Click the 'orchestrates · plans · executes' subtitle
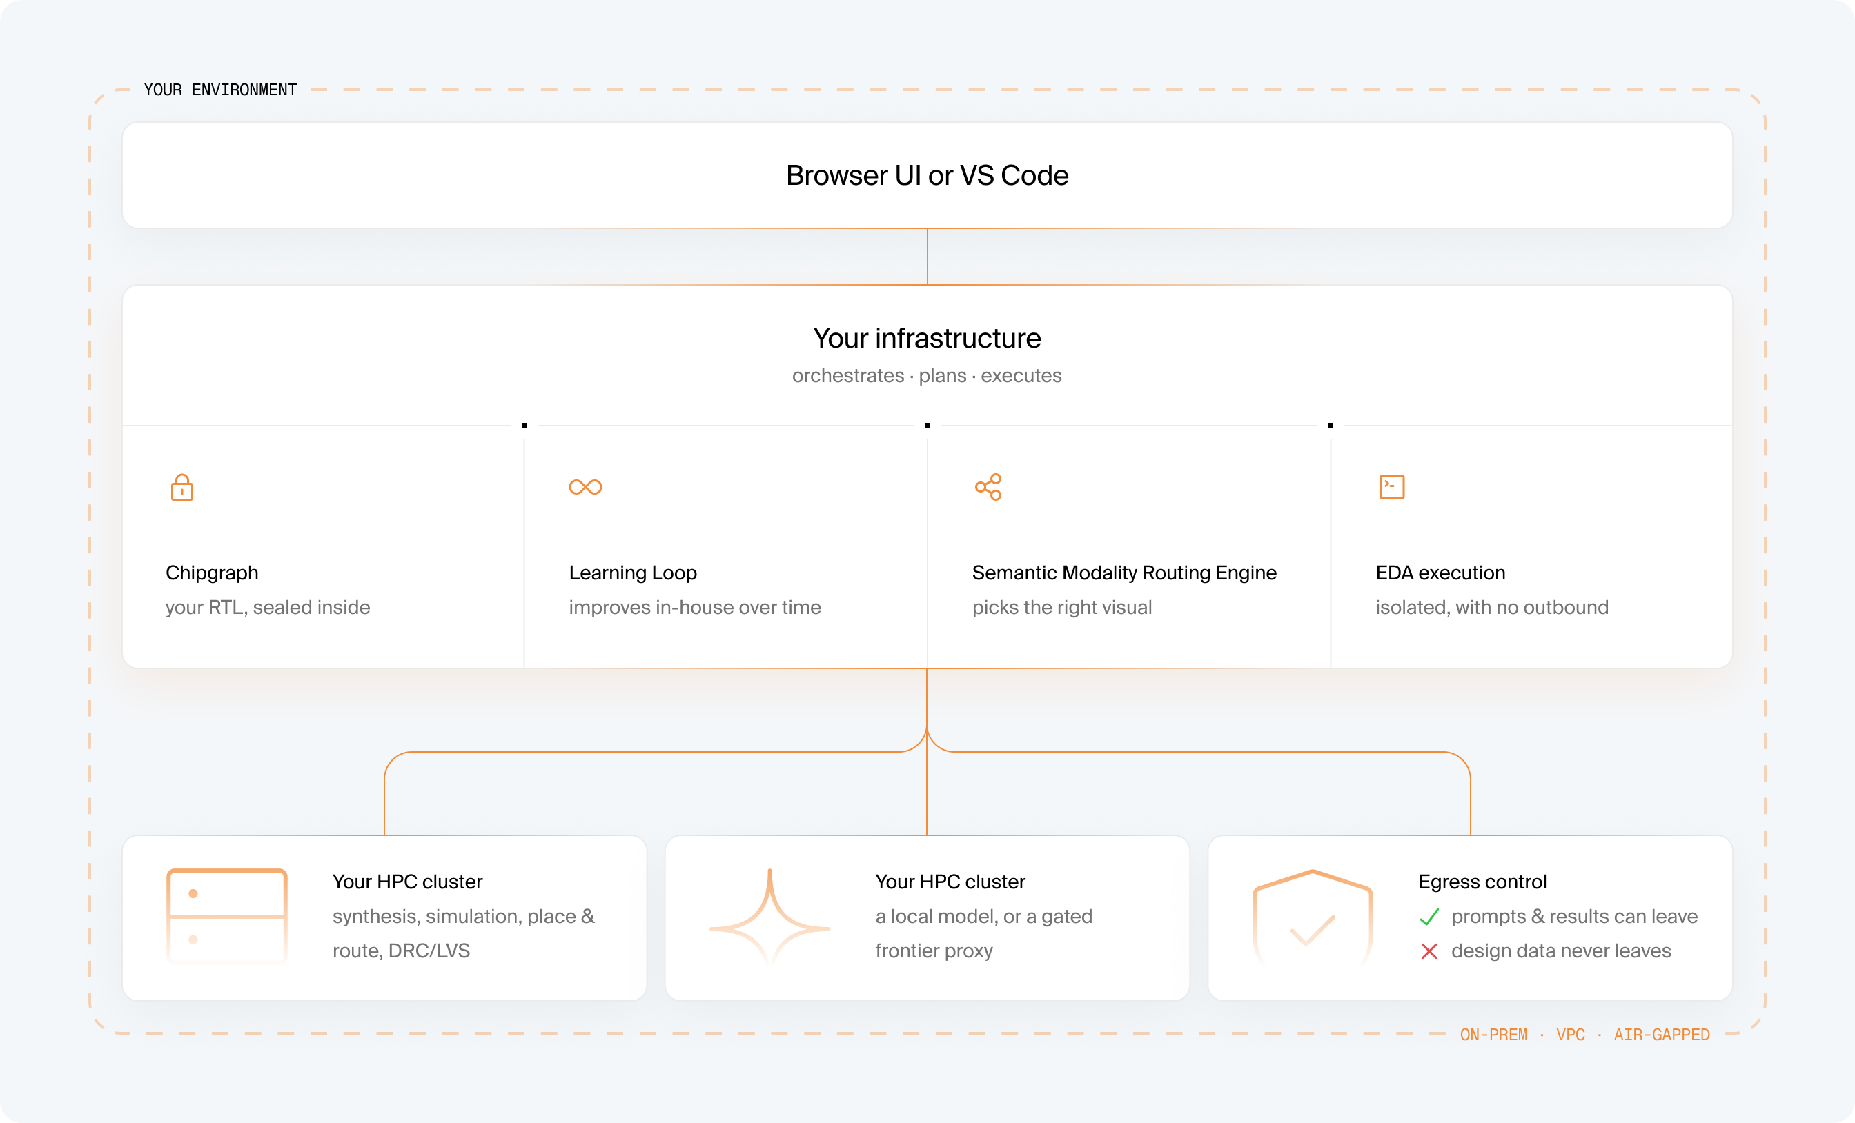Image resolution: width=1855 pixels, height=1123 pixels. (927, 375)
